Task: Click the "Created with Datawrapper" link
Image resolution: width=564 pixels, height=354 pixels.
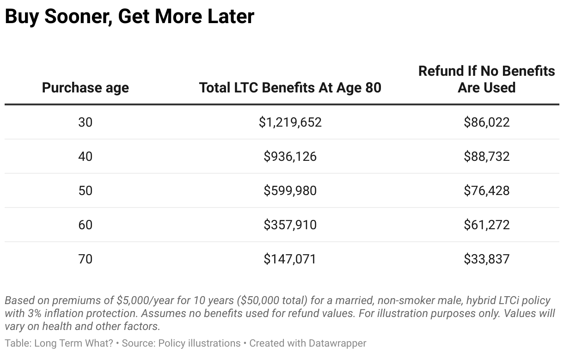Action: click(308, 343)
